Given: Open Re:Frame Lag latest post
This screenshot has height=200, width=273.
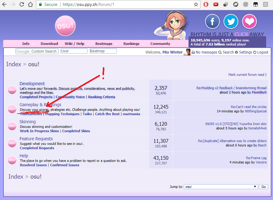Looking at the screenshot, I should tap(256, 158).
